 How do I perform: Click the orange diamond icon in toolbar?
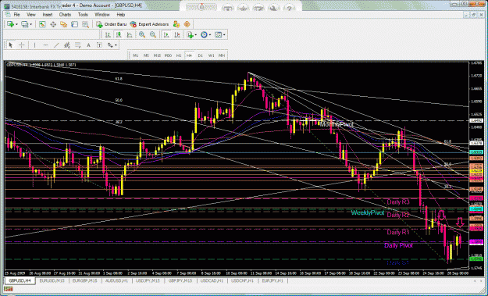point(187,24)
